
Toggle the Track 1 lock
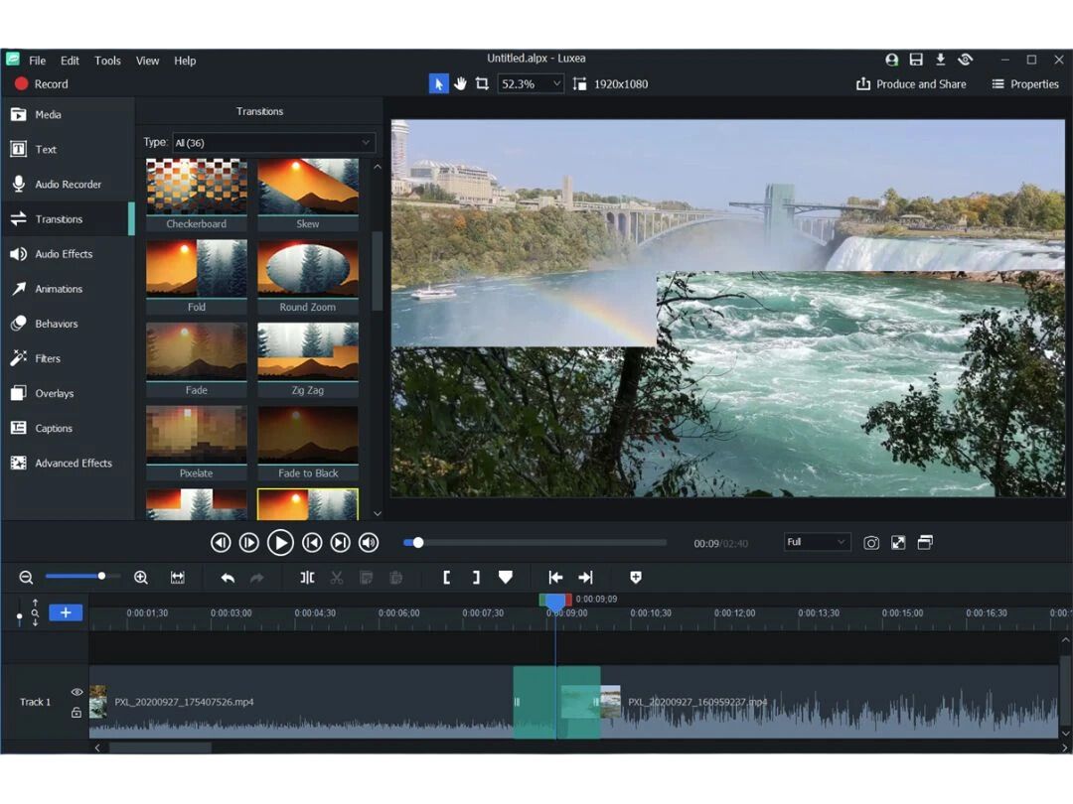tap(77, 713)
